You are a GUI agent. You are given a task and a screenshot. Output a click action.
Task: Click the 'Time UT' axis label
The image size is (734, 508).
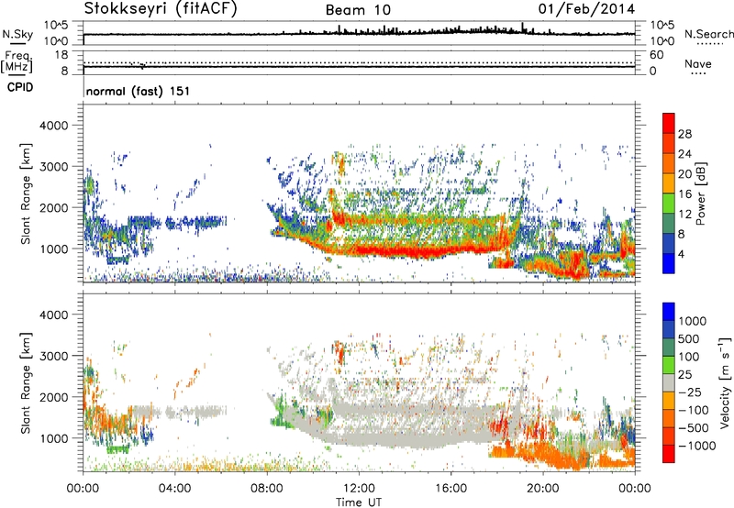click(x=359, y=502)
